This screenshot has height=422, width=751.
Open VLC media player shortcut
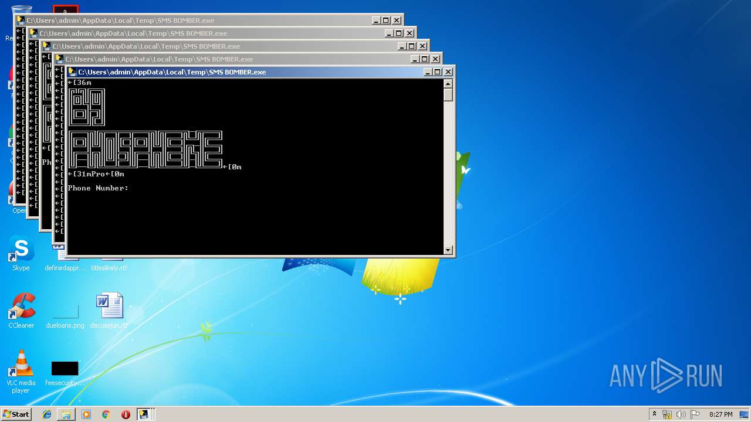click(x=21, y=372)
